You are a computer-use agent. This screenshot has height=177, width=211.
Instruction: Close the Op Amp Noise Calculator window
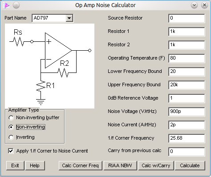point(204,5)
